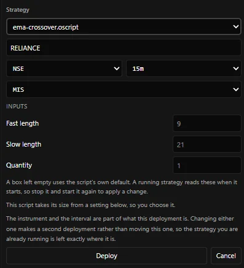Image resolution: width=244 pixels, height=268 pixels.
Task: Open the MIS product type dropdown
Action: tap(124, 89)
